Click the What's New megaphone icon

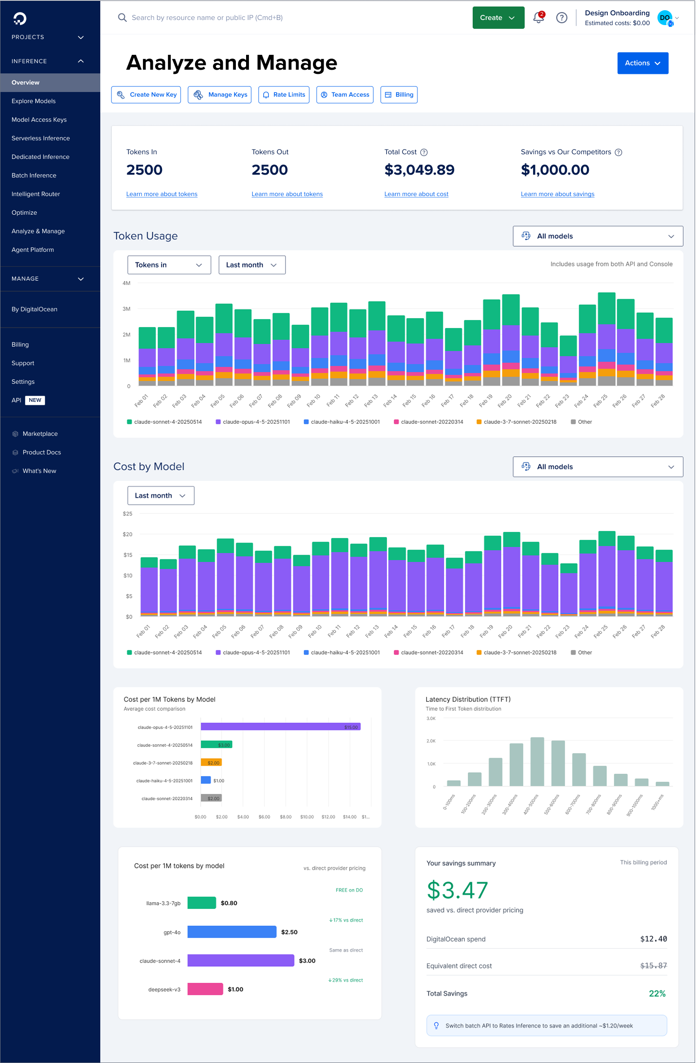[15, 471]
